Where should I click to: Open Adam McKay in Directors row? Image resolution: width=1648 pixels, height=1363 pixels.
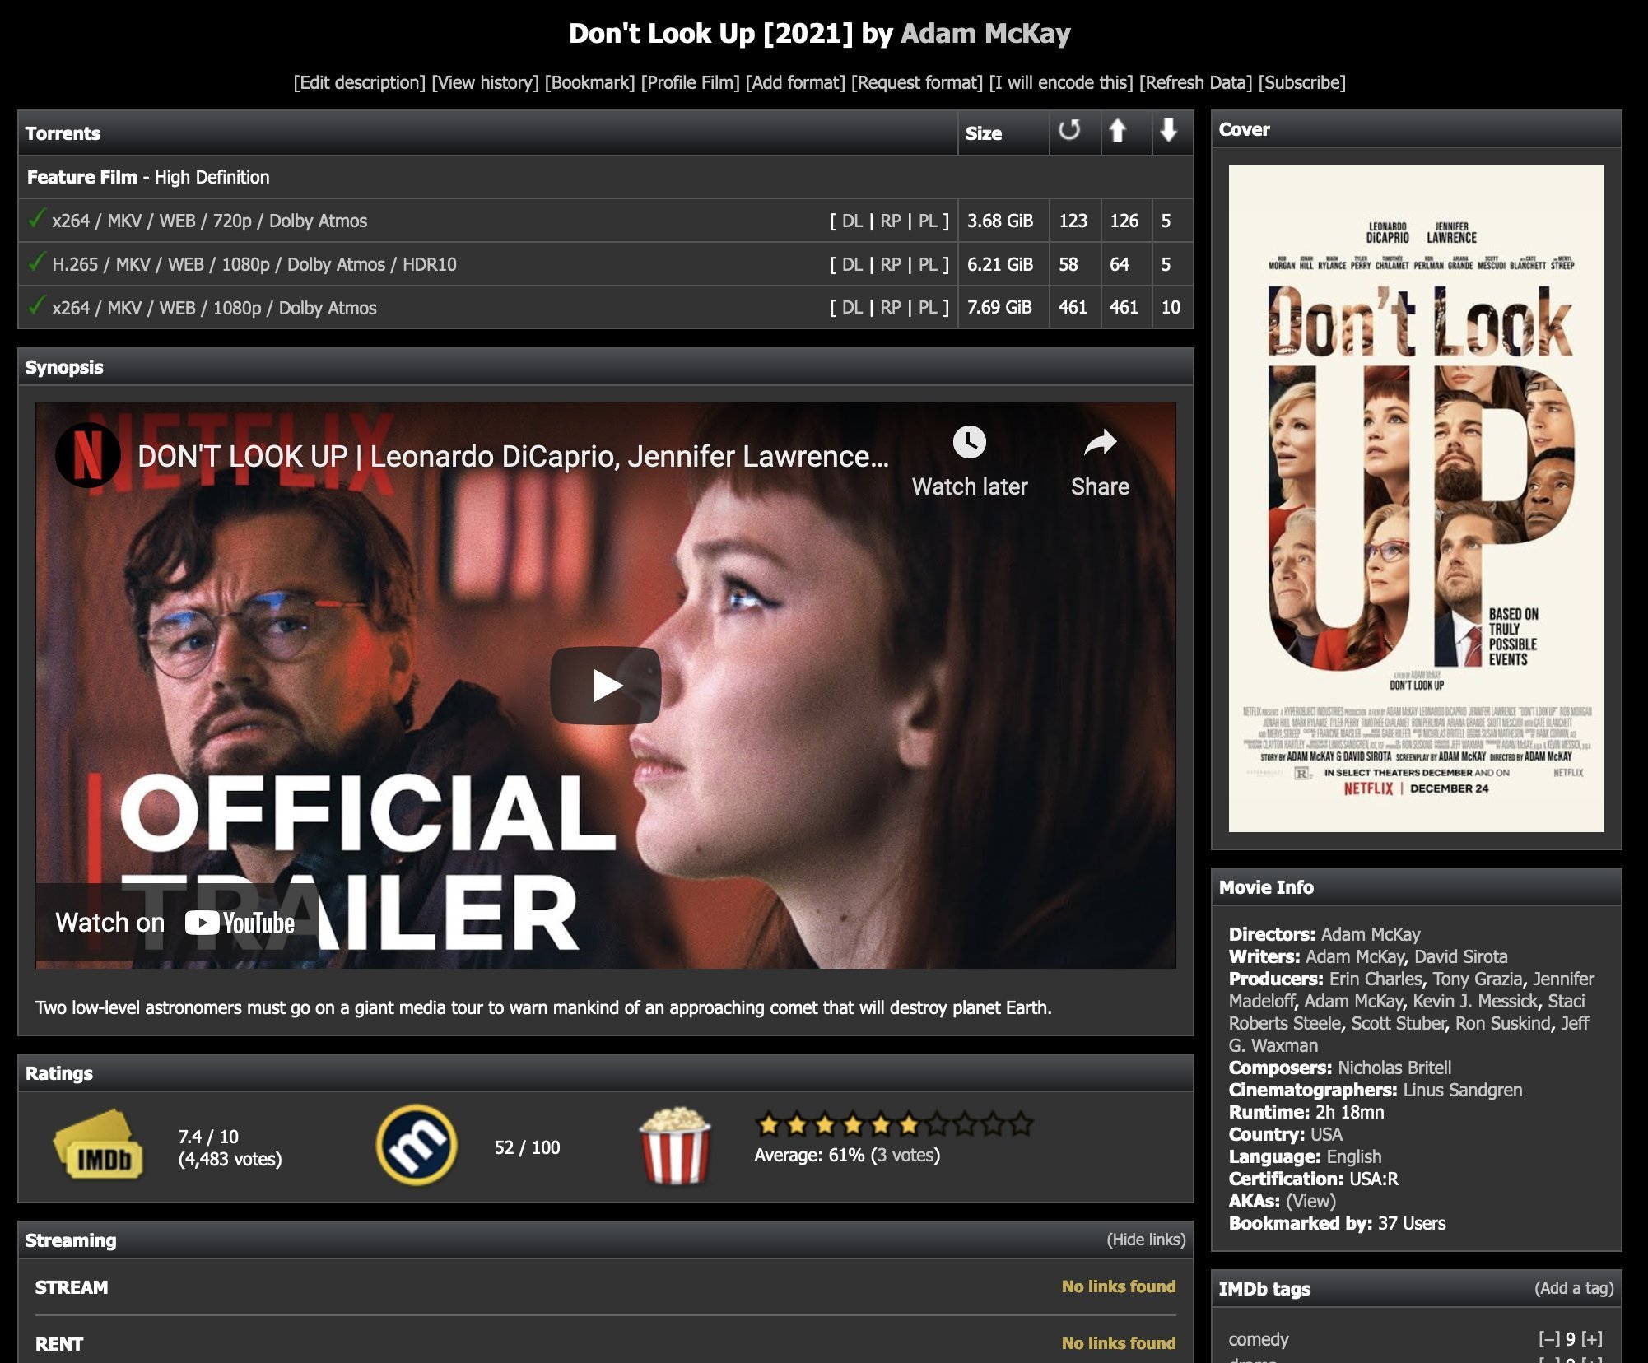(x=1371, y=934)
